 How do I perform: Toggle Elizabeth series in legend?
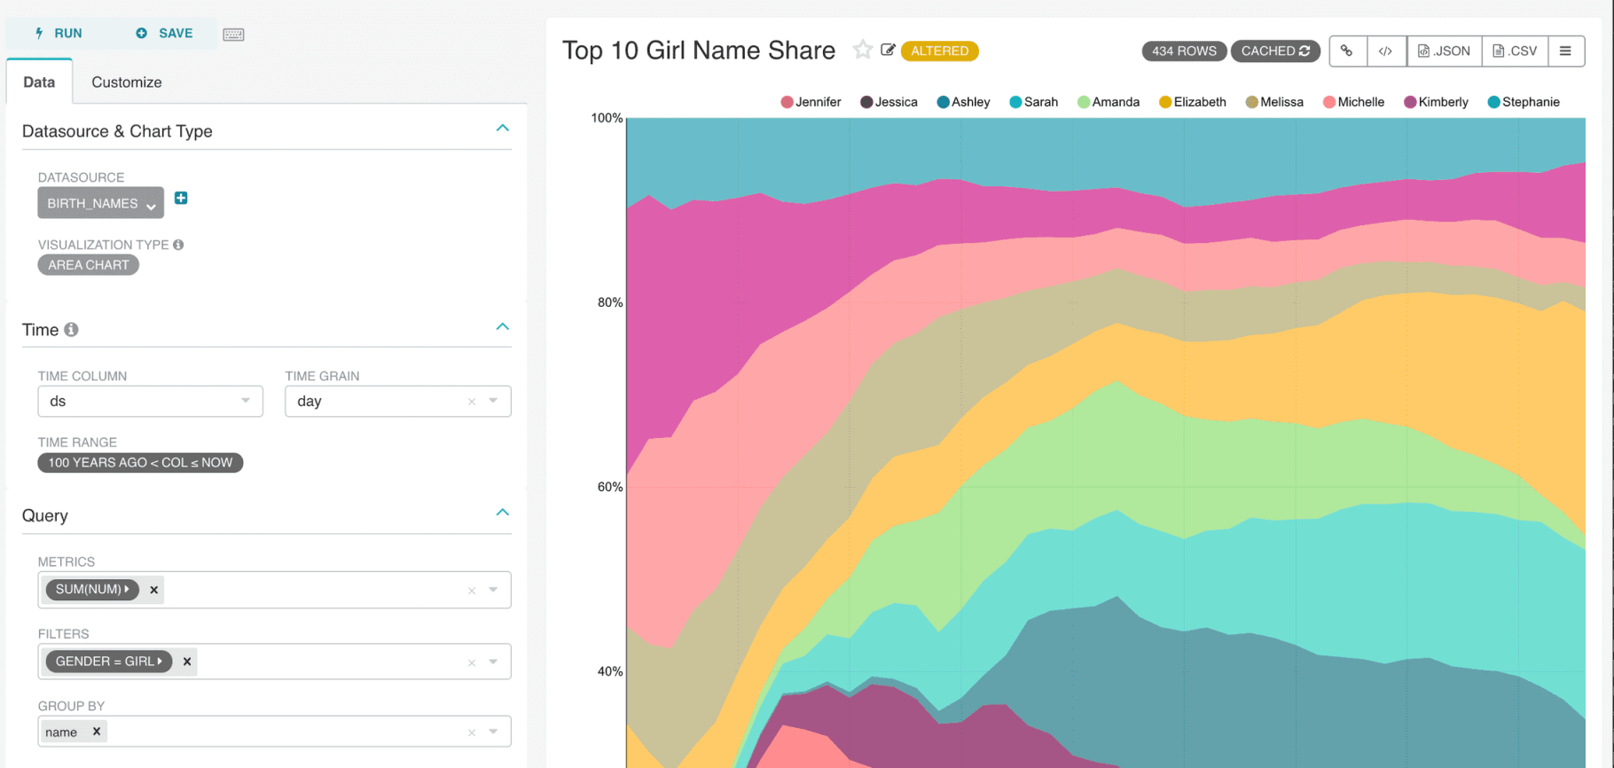point(1192,102)
